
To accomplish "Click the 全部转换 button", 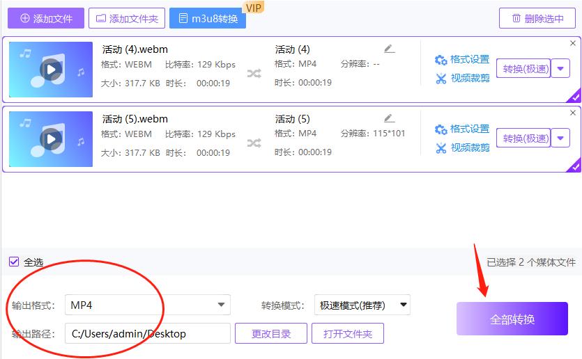I will 512,319.
